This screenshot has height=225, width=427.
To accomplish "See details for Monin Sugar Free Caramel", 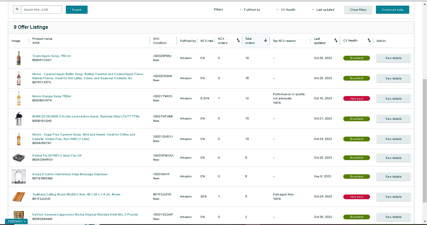I will click(x=393, y=139).
